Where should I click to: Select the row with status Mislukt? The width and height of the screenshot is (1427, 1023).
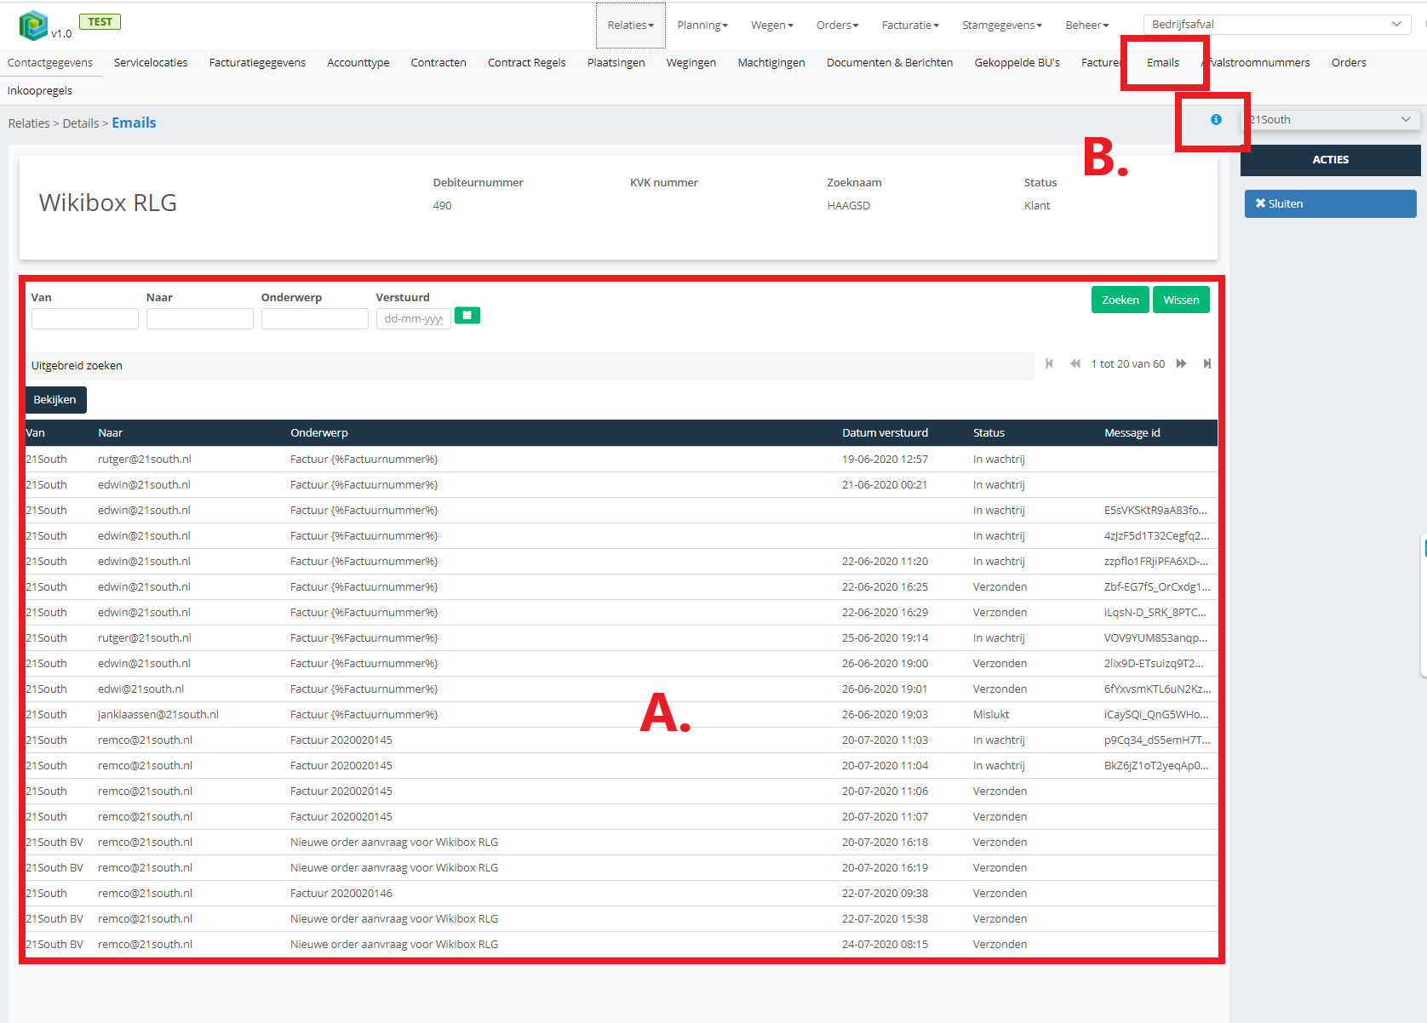621,715
